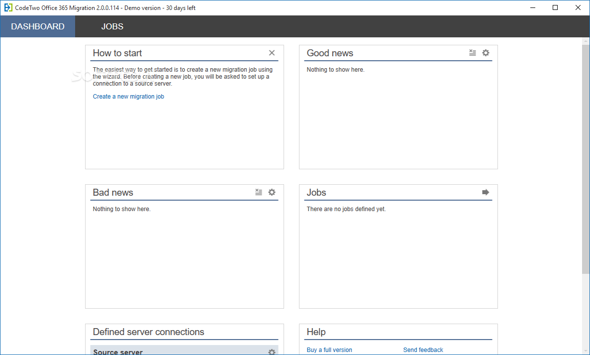Clear the Good news list icon
The image size is (590, 355).
473,53
